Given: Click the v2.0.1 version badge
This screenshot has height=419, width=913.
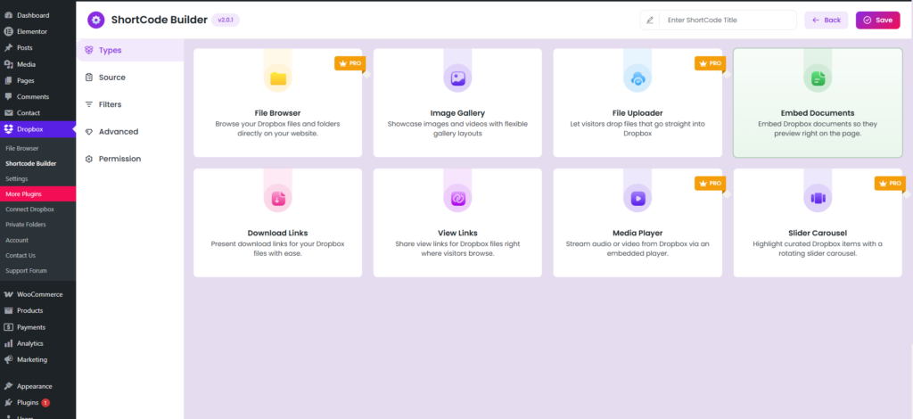Looking at the screenshot, I should 226,20.
